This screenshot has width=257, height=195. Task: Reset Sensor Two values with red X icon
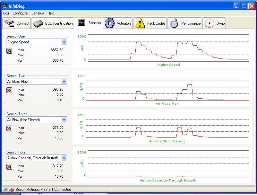(x=9, y=90)
